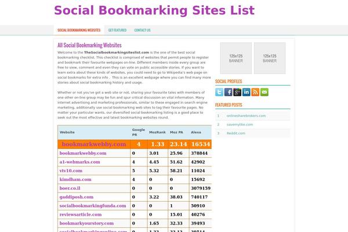348x232 pixels.
Task: Open the reviewsarticle.com link
Action: point(81,215)
